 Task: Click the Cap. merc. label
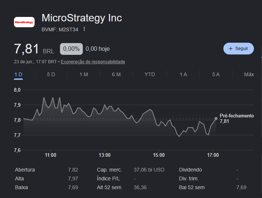point(109,170)
